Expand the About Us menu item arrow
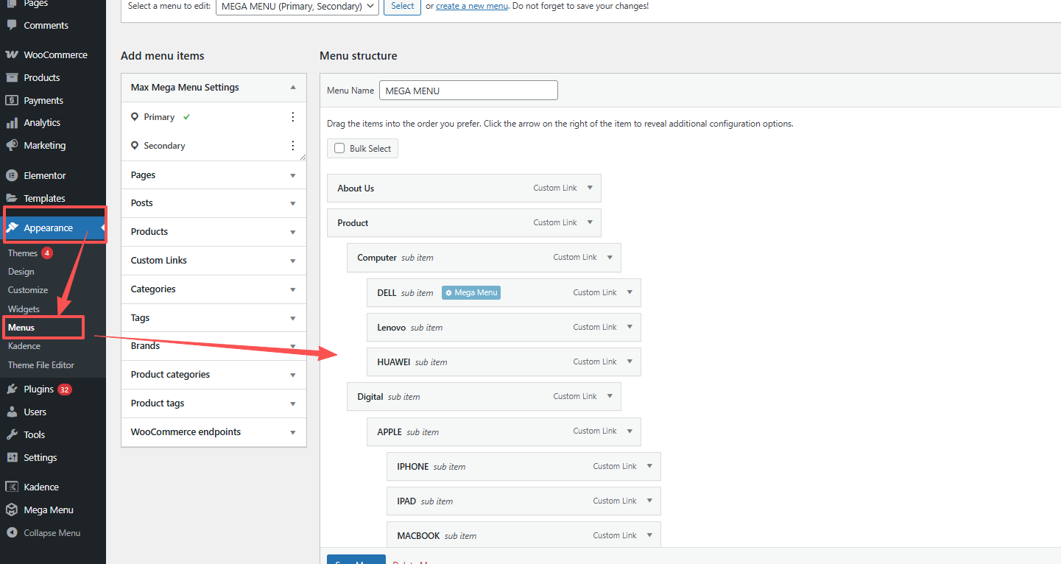This screenshot has height=564, width=1061. click(x=590, y=188)
